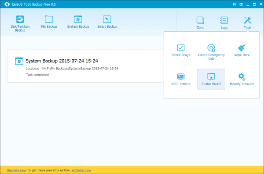Launch iSCSI Initiator
The width and height of the screenshot is (264, 174).
181,80
